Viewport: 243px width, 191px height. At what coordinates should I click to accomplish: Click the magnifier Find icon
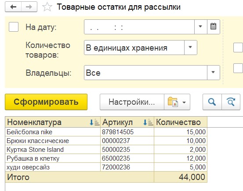tap(212, 102)
